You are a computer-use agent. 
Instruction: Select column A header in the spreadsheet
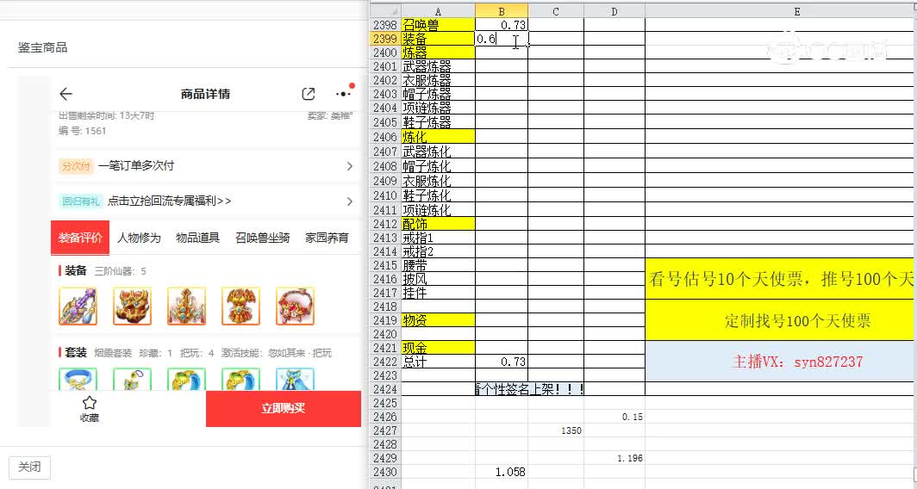(x=438, y=11)
